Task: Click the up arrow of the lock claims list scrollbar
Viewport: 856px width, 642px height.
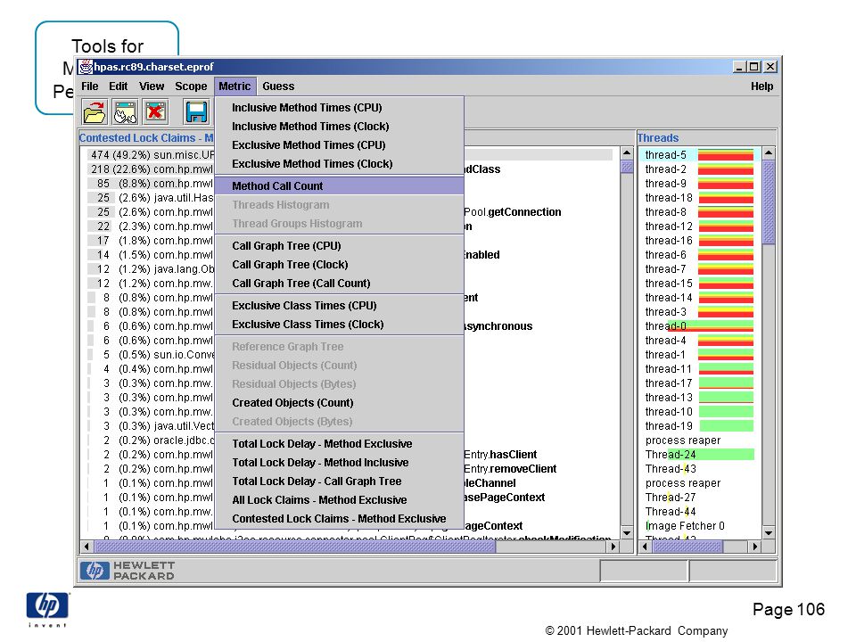Action: click(x=627, y=152)
